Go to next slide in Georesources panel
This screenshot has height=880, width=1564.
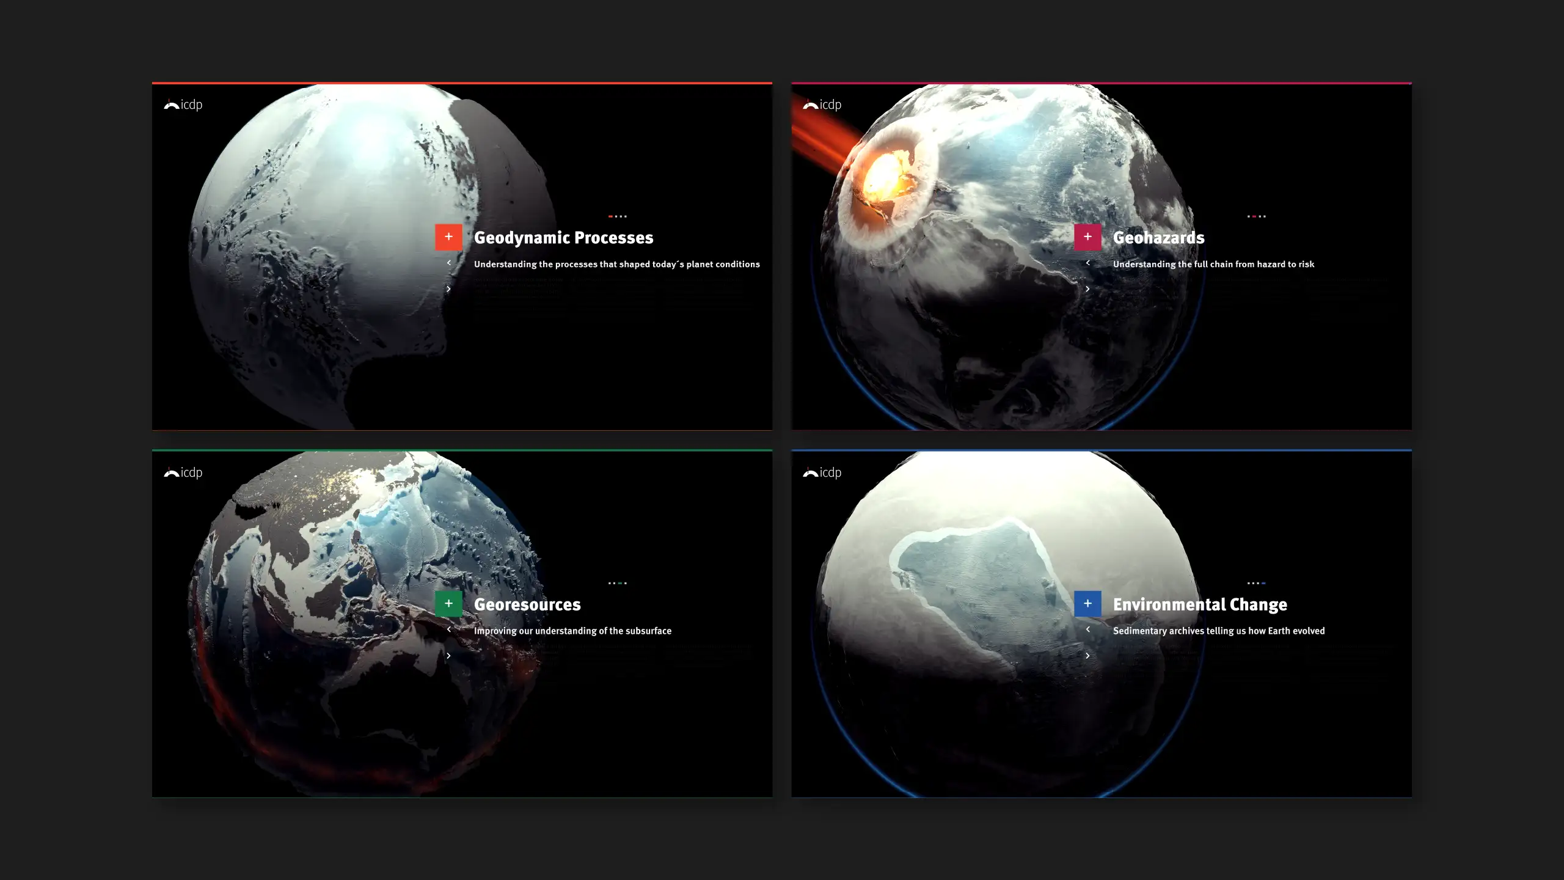tap(448, 656)
